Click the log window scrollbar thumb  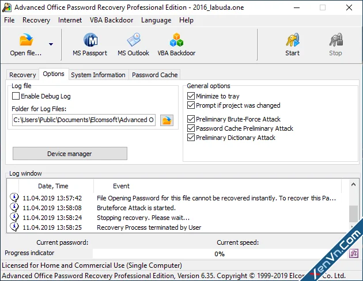click(x=353, y=214)
